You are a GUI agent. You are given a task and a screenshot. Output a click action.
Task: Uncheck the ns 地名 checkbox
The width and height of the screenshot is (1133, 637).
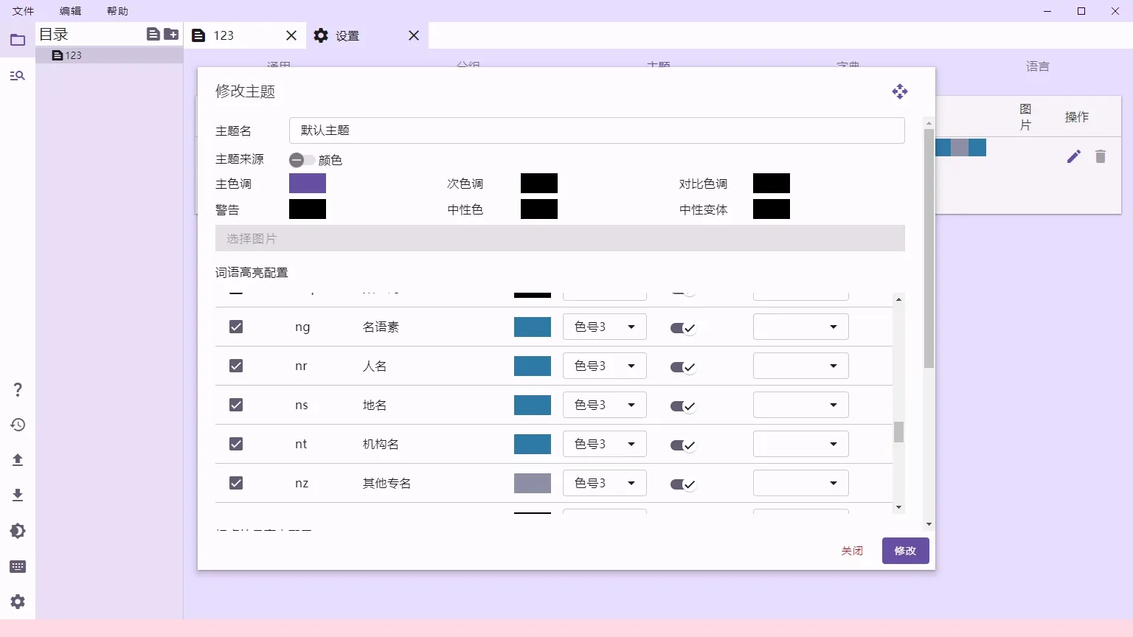236,405
